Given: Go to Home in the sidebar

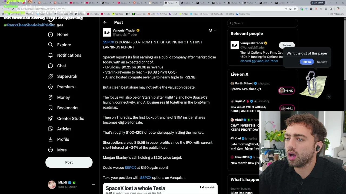Looking at the screenshot, I should (x=58, y=34).
